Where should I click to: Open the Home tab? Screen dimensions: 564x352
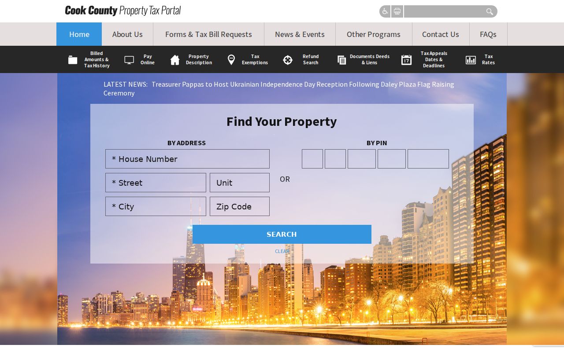coord(79,34)
